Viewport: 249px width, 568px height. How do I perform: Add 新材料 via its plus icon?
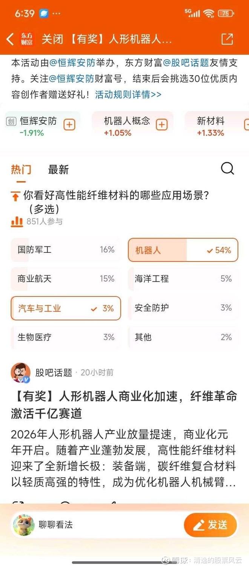[246, 124]
